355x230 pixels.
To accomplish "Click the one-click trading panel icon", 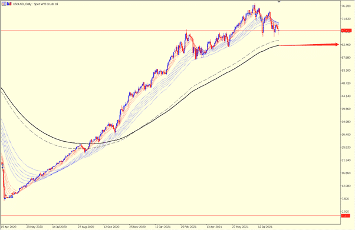I will pyautogui.click(x=4, y=4).
